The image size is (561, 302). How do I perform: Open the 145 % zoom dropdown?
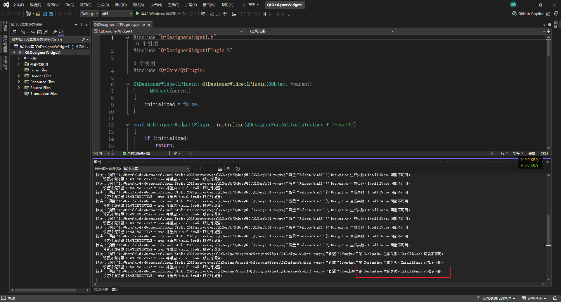(101, 153)
